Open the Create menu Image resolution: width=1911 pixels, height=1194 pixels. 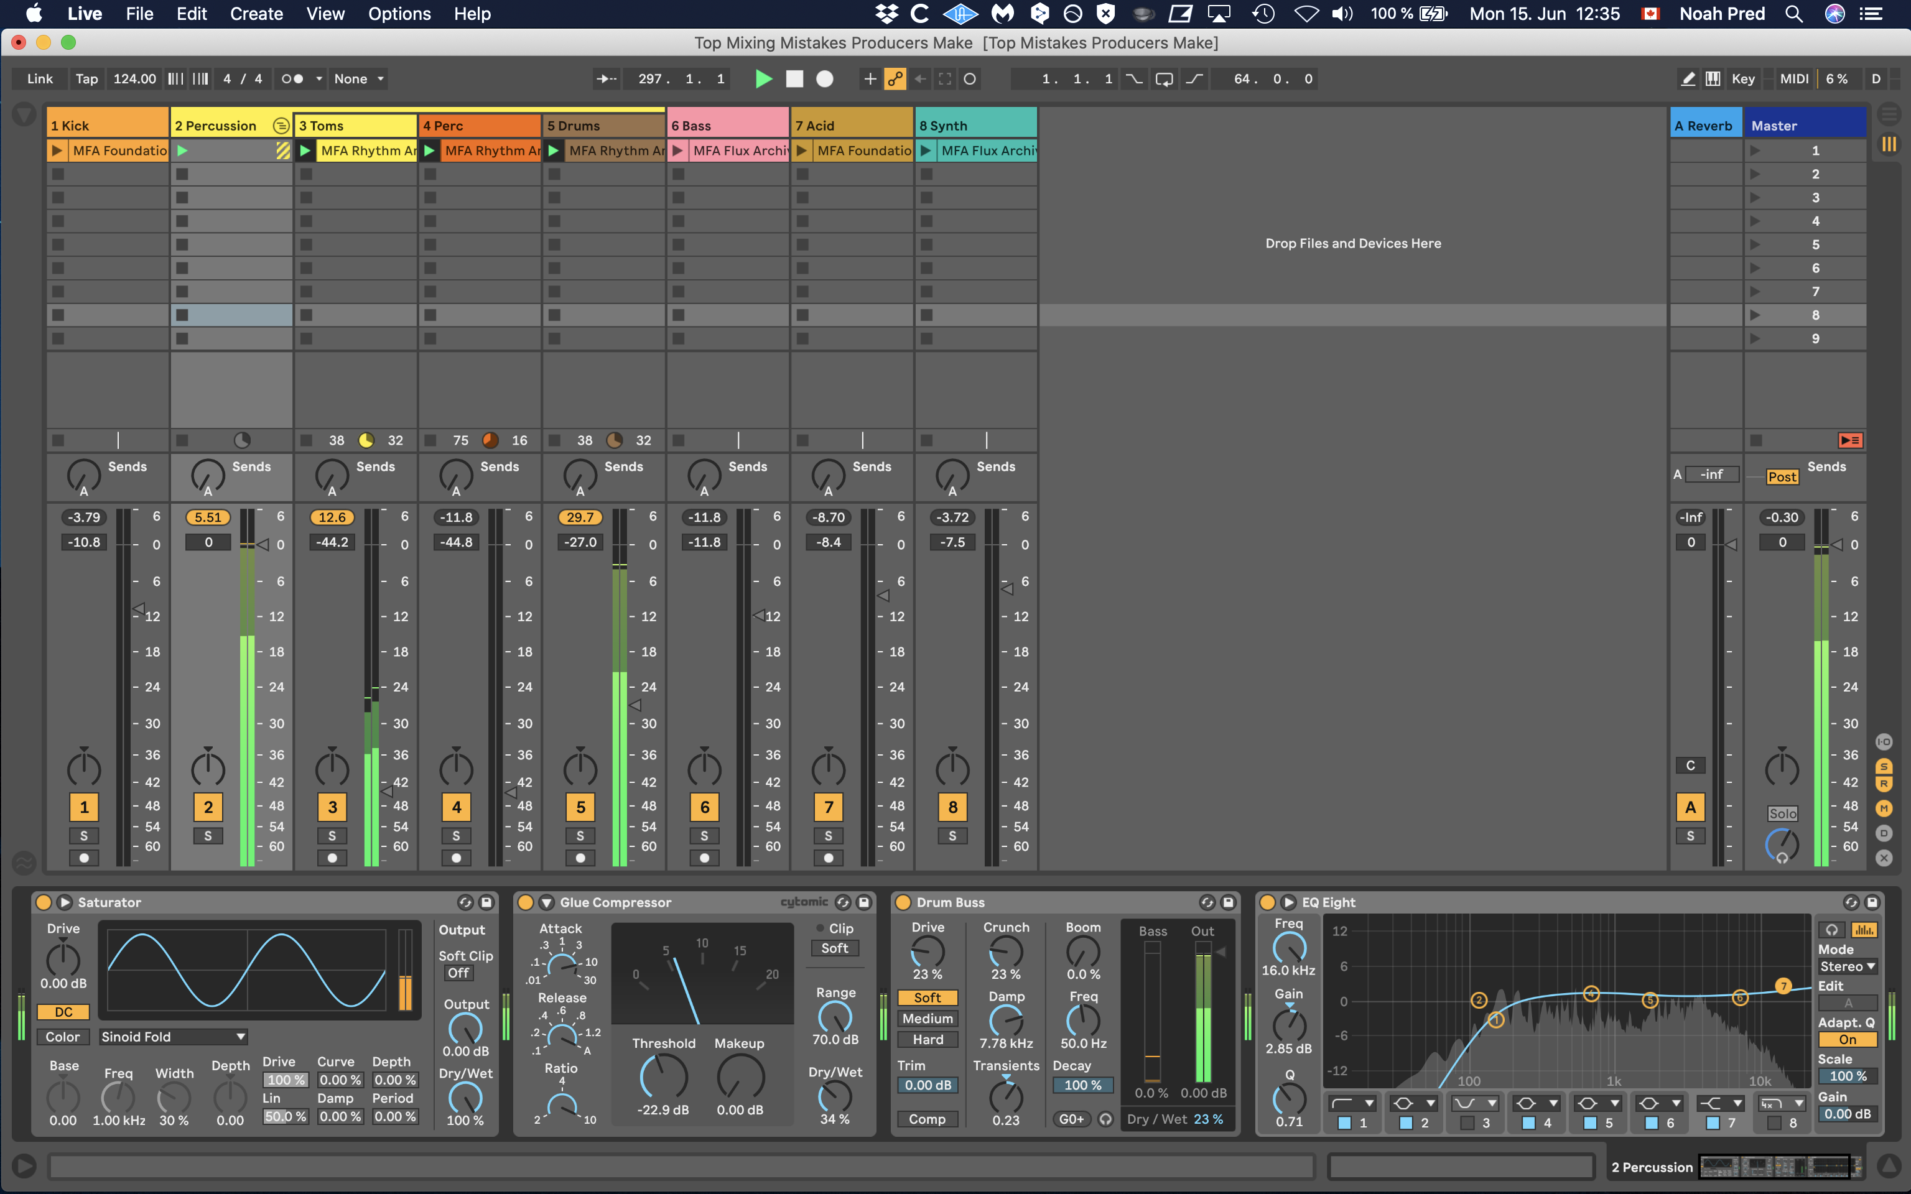coord(257,14)
